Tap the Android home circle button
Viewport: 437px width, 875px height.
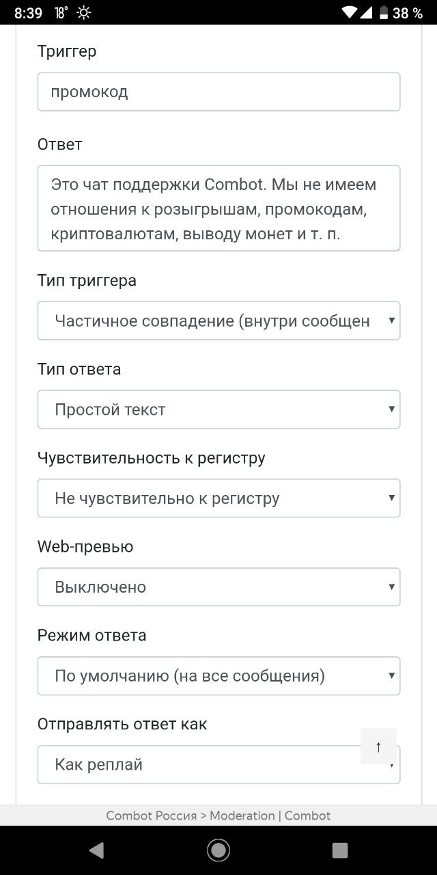point(218,850)
